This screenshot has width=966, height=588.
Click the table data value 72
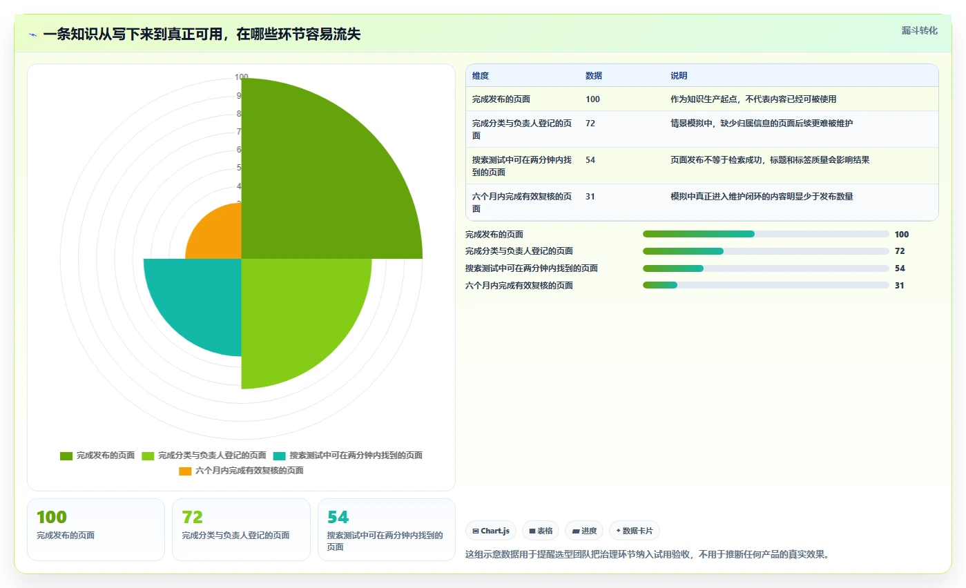point(590,124)
